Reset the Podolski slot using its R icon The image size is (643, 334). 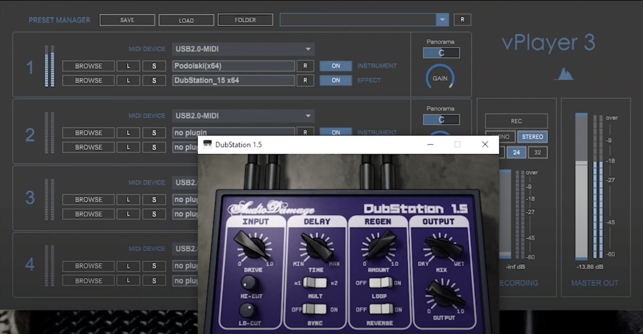coord(305,66)
